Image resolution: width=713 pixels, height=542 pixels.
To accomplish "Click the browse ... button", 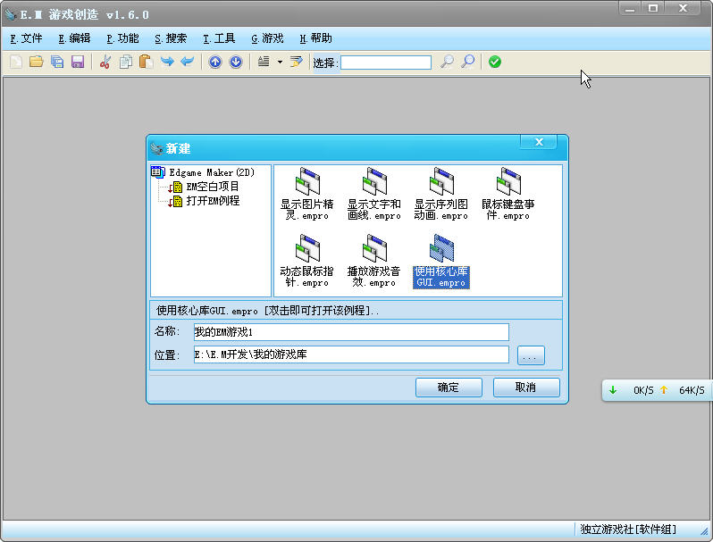I will tap(531, 355).
